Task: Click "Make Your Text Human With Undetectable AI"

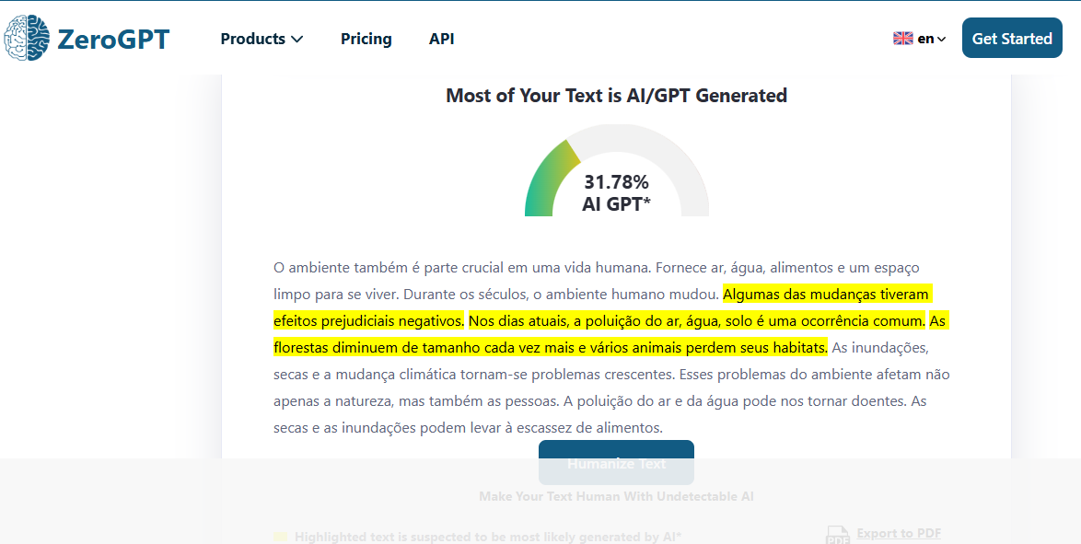Action: click(616, 497)
